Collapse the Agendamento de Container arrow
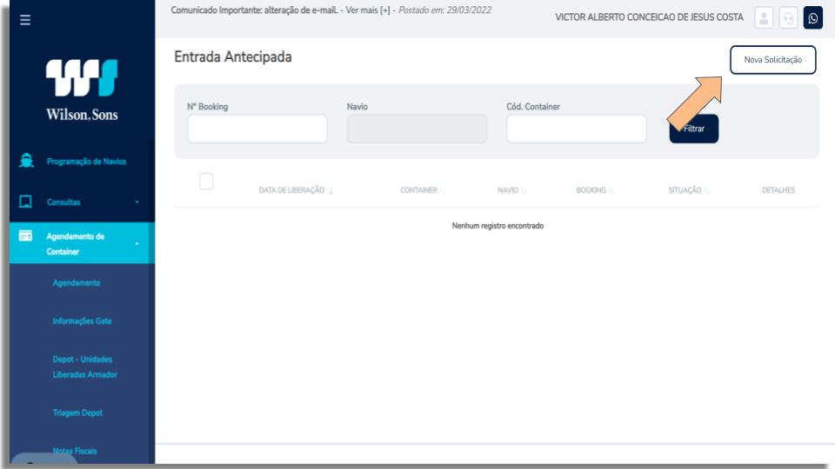Image resolution: width=835 pixels, height=469 pixels. [x=137, y=243]
